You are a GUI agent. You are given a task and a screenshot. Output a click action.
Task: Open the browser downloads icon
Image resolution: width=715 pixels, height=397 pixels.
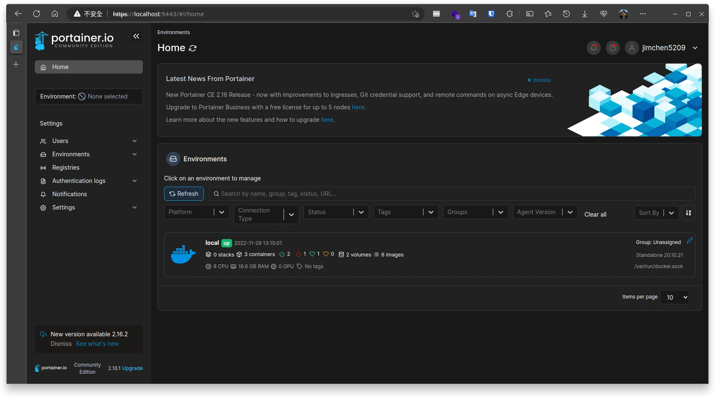pyautogui.click(x=584, y=14)
